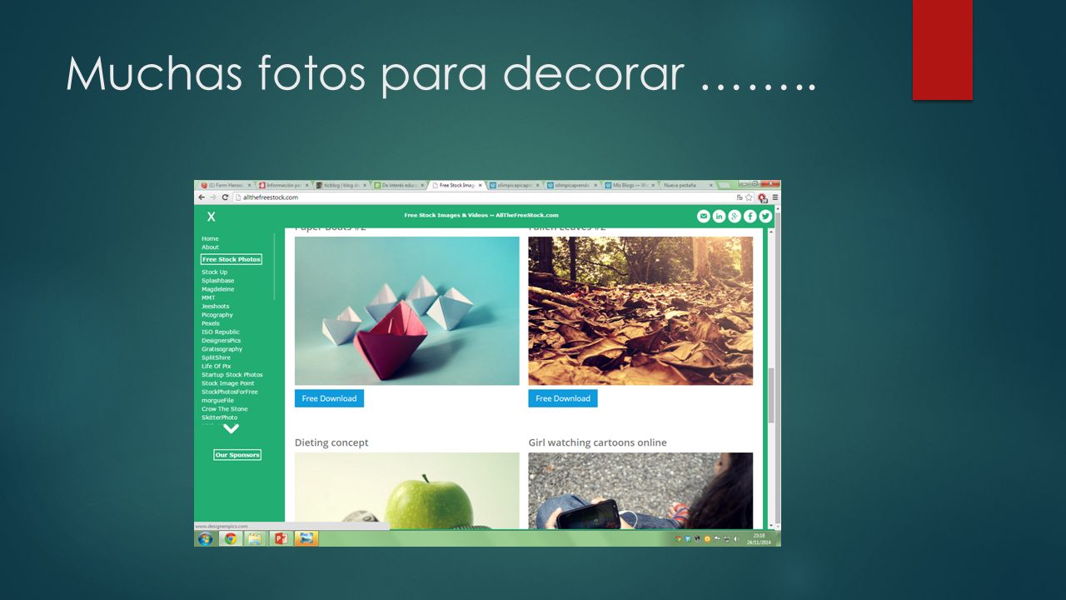Open the Jeeshoots sidebar link
This screenshot has height=600, width=1066.
pyautogui.click(x=216, y=307)
